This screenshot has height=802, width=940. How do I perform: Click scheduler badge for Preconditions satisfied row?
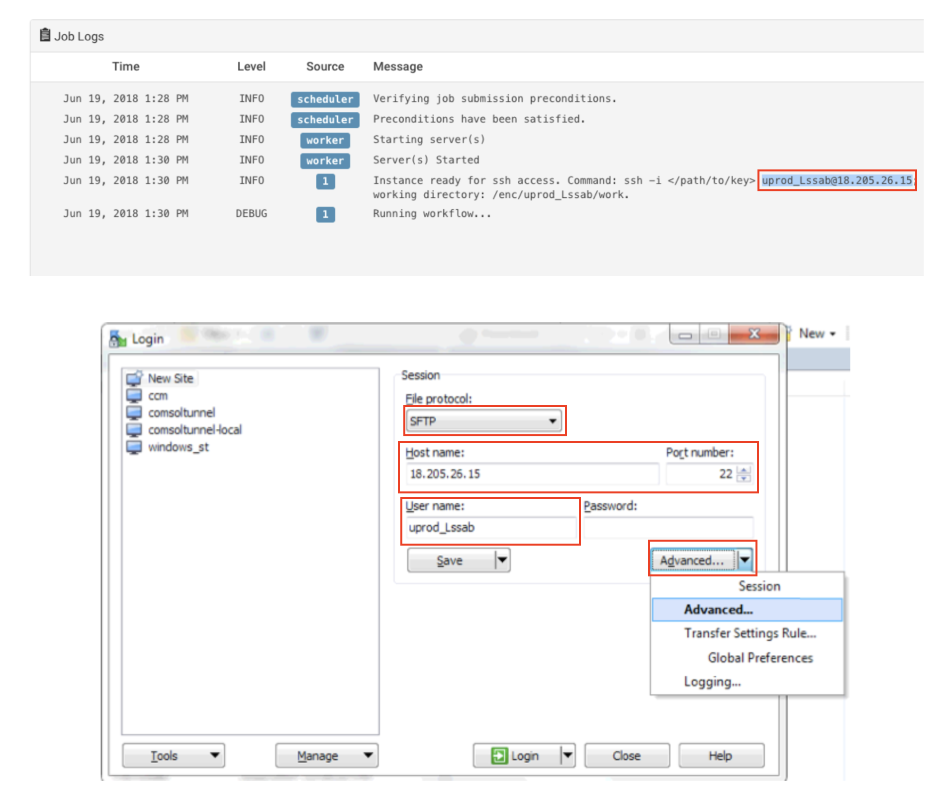coord(325,120)
